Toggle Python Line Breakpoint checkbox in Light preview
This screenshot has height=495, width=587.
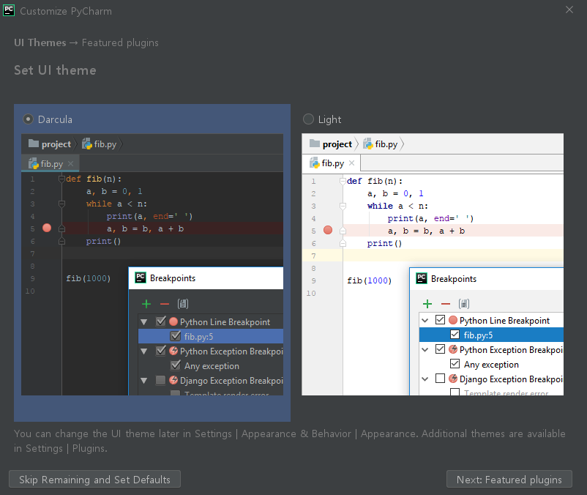(x=441, y=320)
